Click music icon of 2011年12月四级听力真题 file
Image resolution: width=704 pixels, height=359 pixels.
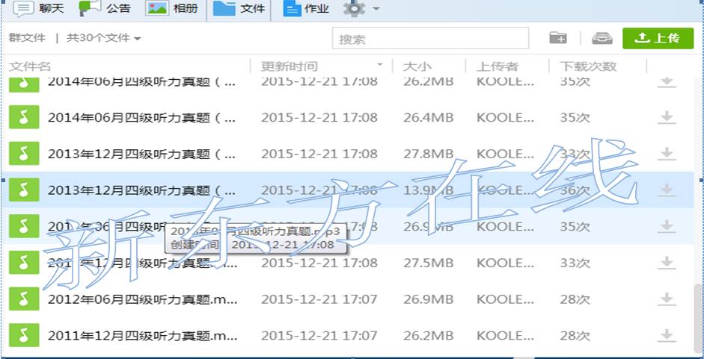pyautogui.click(x=24, y=335)
